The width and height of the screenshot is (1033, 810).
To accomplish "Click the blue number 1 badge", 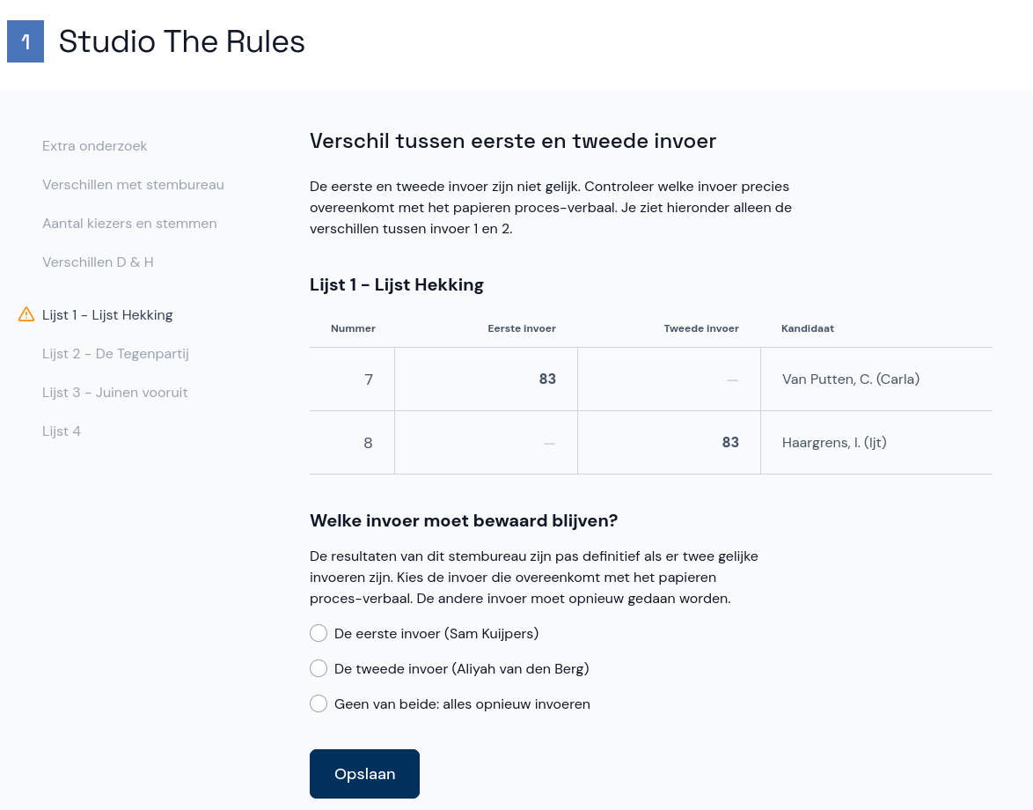I will (x=26, y=41).
